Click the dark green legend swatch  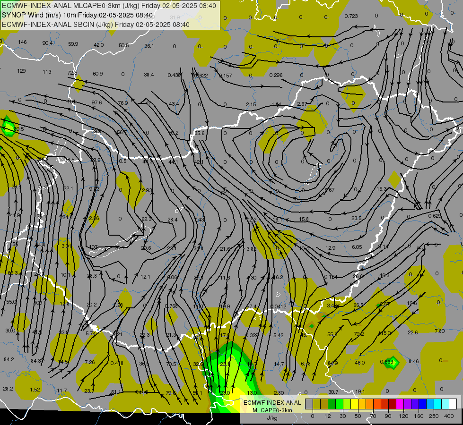click(x=332, y=404)
